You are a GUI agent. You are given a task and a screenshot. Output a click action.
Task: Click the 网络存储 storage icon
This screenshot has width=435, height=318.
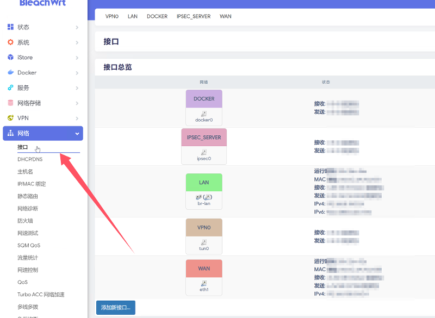tap(9, 103)
